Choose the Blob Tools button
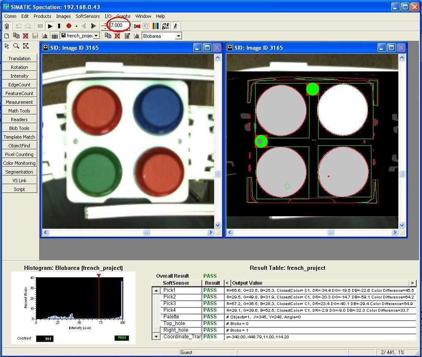This screenshot has width=422, height=357. (20, 128)
